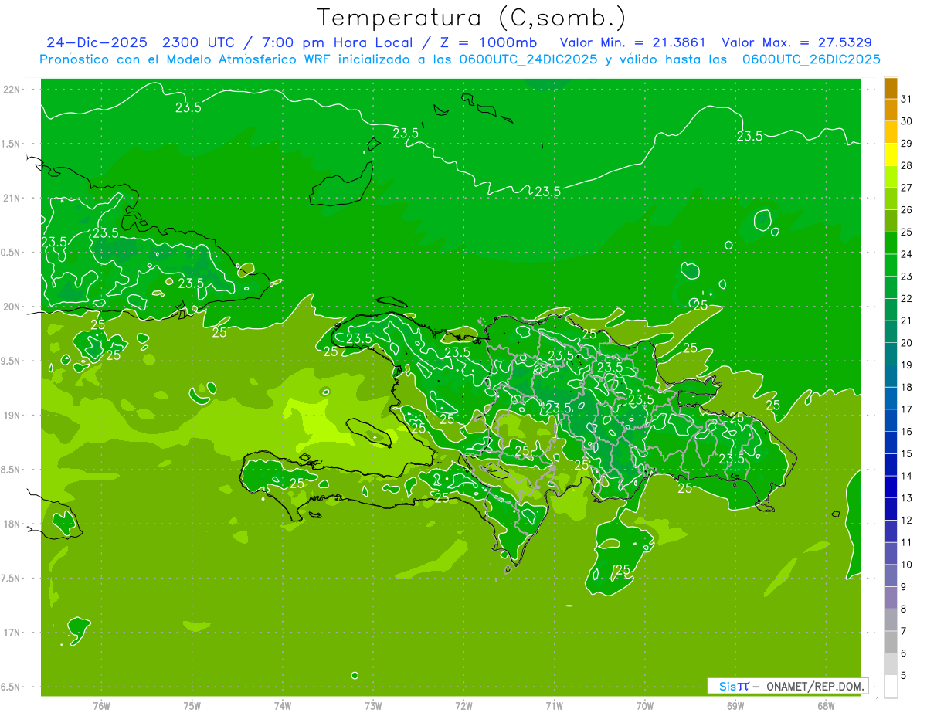Click the "6.5N" latitude label
The height and width of the screenshot is (716, 927).
[x=12, y=687]
